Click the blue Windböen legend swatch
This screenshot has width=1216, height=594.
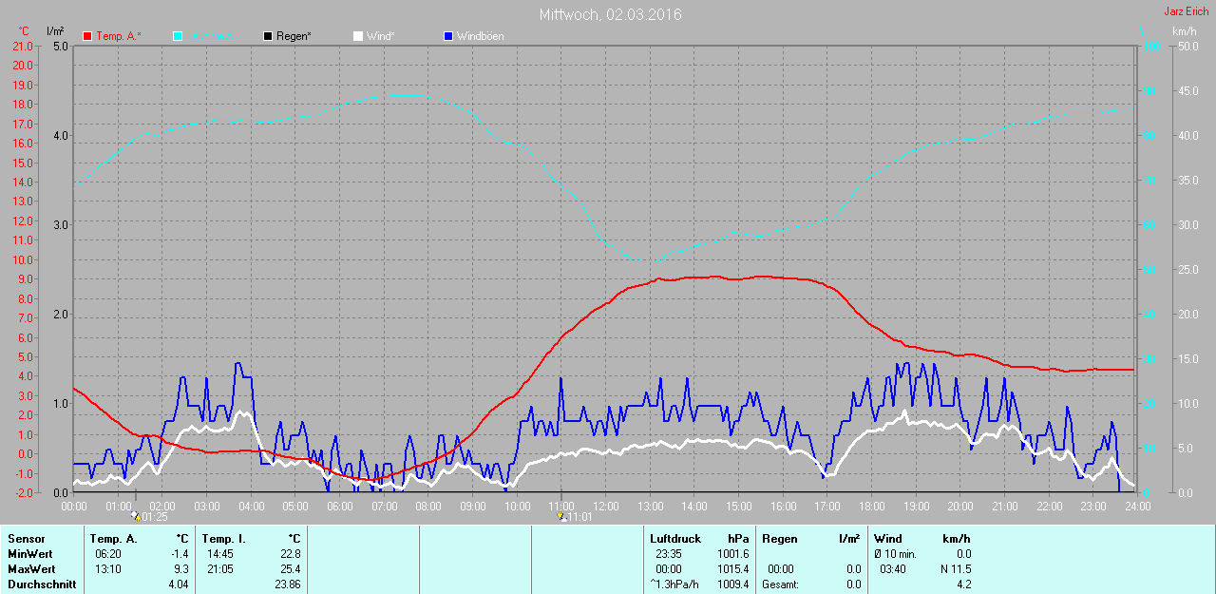point(449,36)
